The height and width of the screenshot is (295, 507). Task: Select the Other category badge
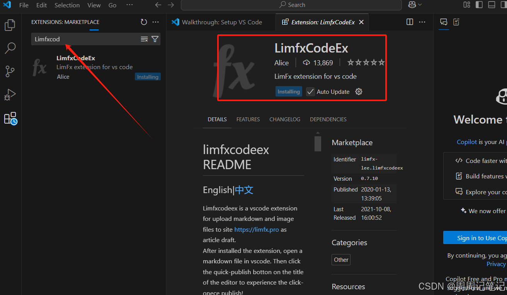[x=341, y=259]
